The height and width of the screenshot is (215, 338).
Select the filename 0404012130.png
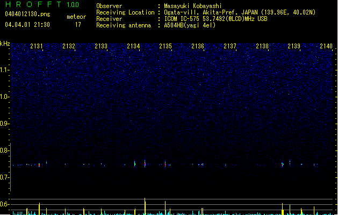[x=27, y=15]
